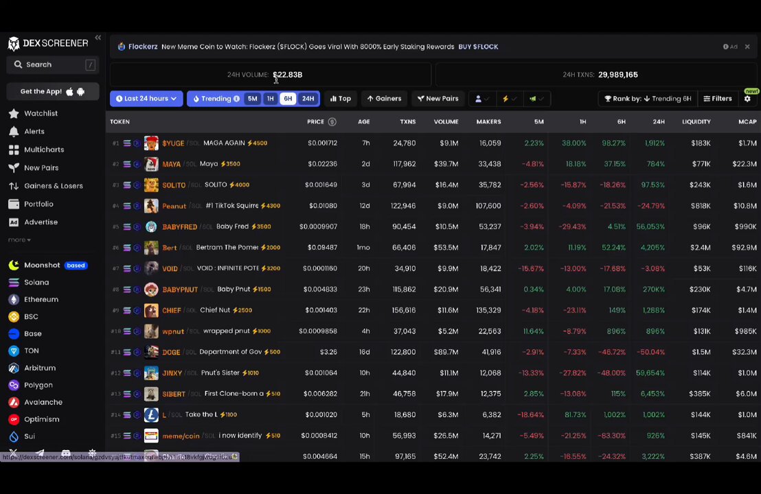This screenshot has height=494, width=761.
Task: Click the wpnut 896% 6H value
Action: point(616,331)
